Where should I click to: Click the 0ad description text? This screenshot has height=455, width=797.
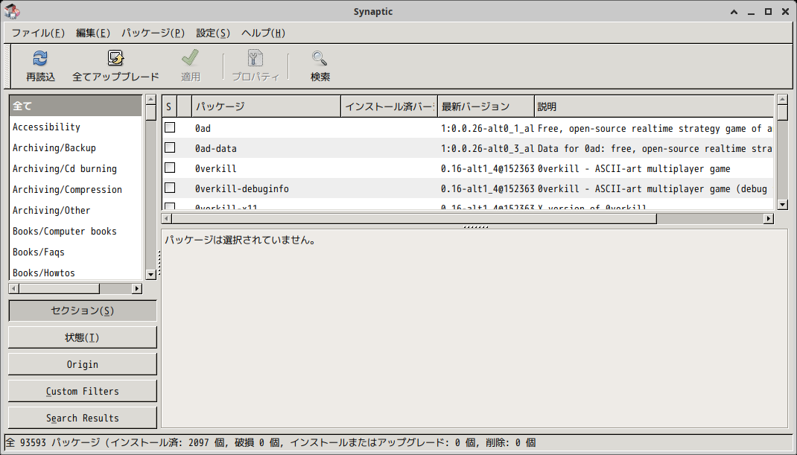point(655,129)
